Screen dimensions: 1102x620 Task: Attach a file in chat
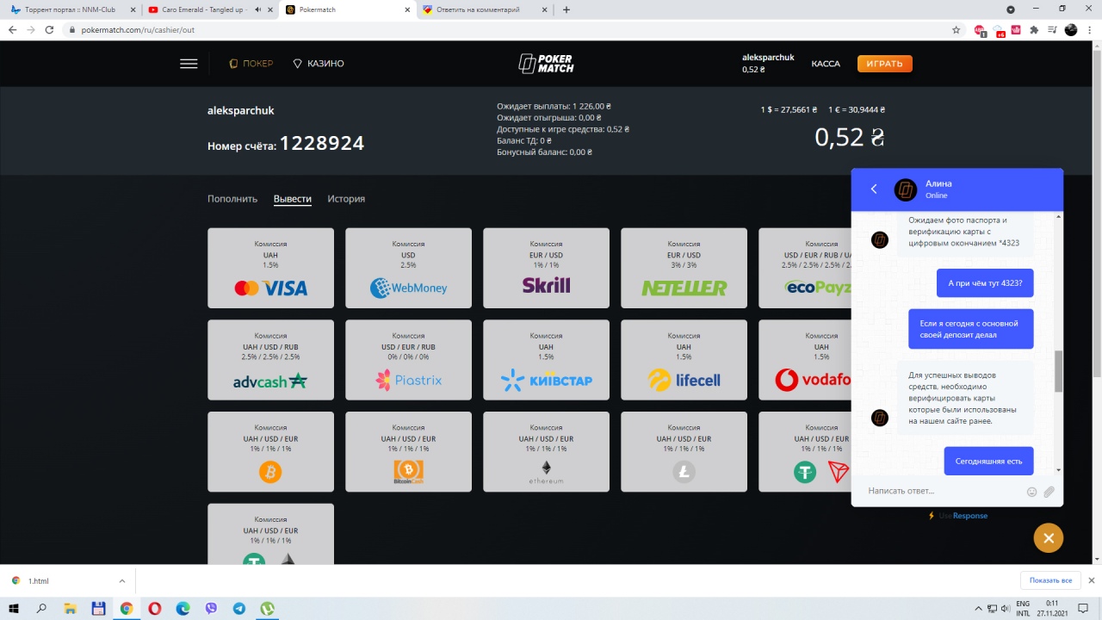tap(1049, 492)
